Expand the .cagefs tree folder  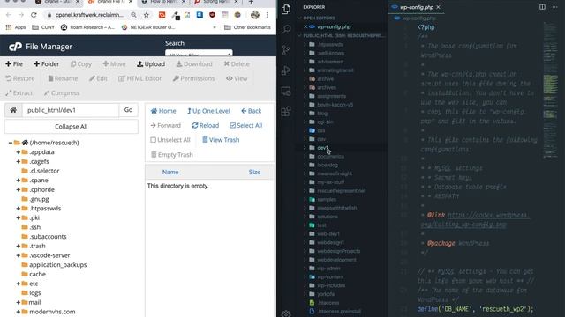[x=18, y=161]
